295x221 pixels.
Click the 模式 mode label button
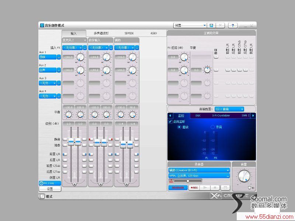pos(49,197)
